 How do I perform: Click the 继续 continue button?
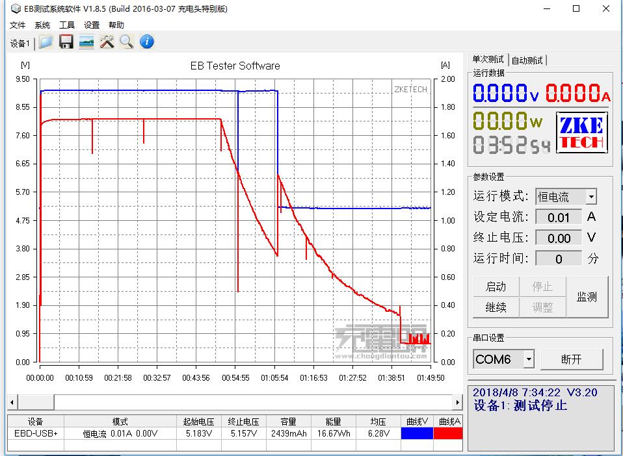coord(496,308)
